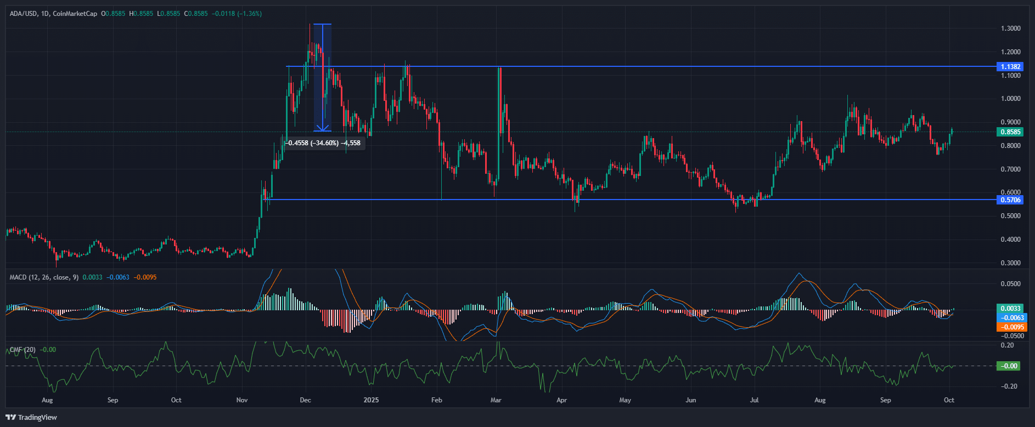Click the 0.0500 level on MACD axis
This screenshot has width=1035, height=427.
tap(1010, 284)
